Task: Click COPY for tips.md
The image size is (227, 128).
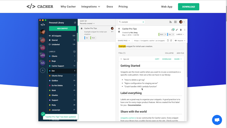Action: (x=157, y=59)
